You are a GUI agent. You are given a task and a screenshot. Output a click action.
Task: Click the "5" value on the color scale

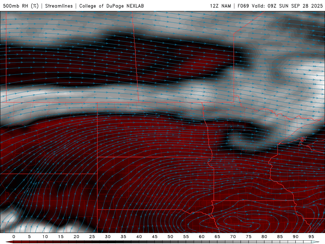(29, 237)
